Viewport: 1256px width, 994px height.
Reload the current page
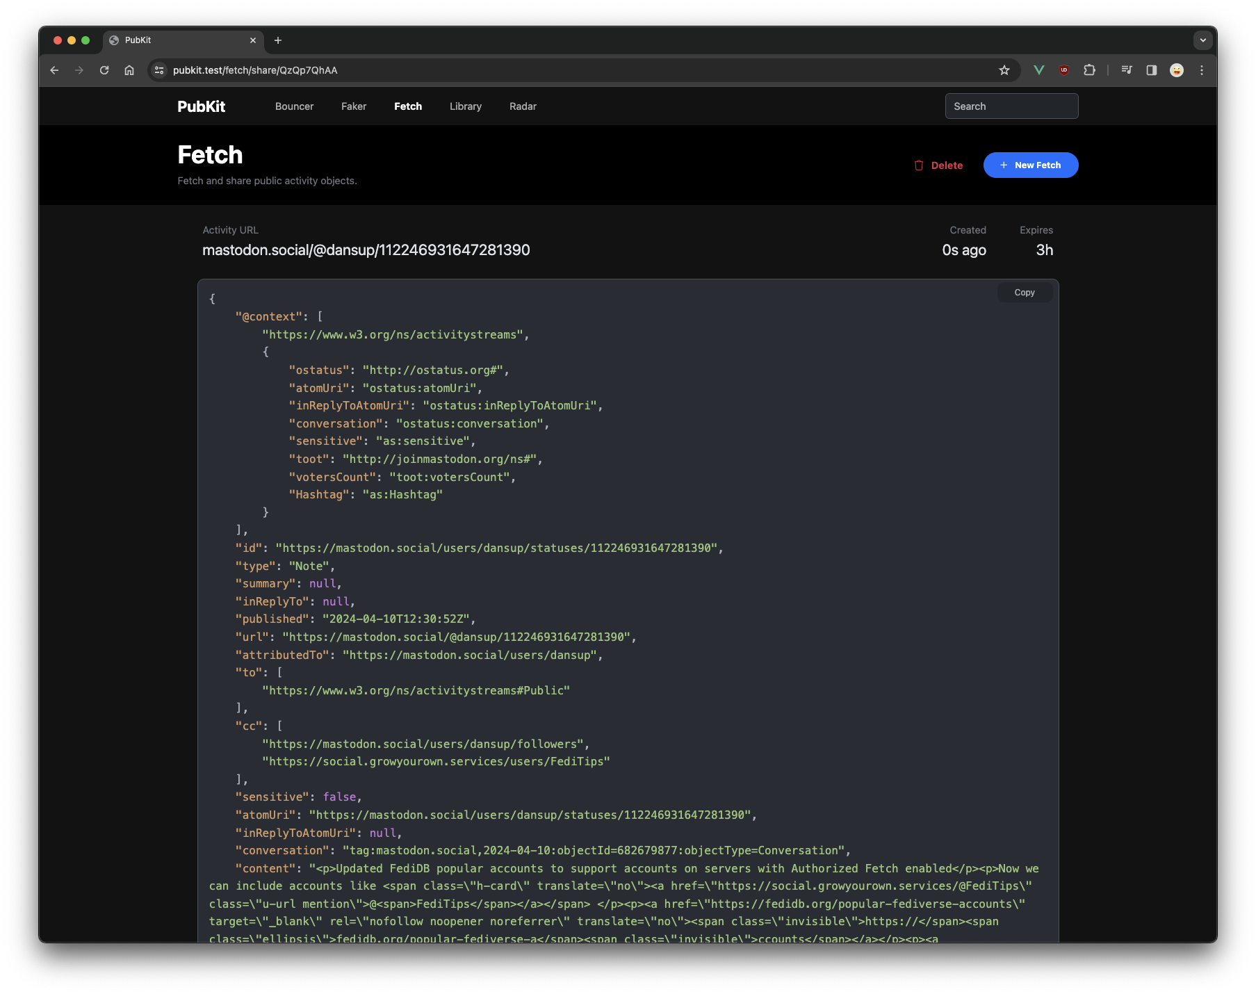pyautogui.click(x=104, y=70)
